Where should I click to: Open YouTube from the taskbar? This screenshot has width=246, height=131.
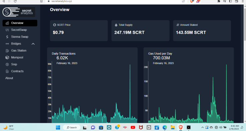133,127
